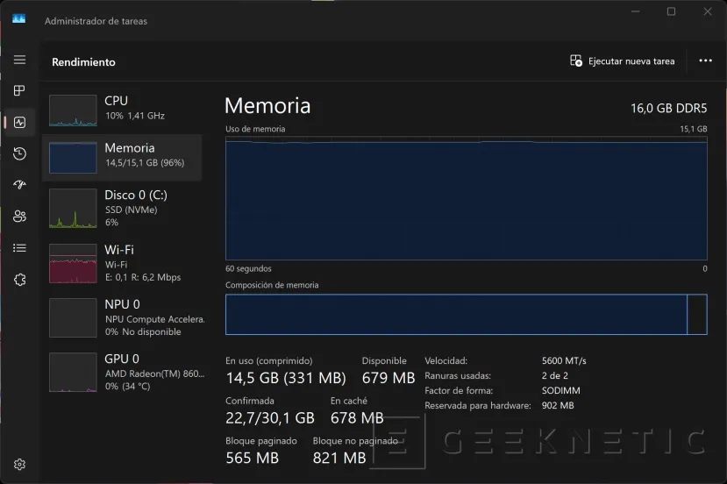Click the GPU 0 mini graph thumbnail

pyautogui.click(x=73, y=373)
